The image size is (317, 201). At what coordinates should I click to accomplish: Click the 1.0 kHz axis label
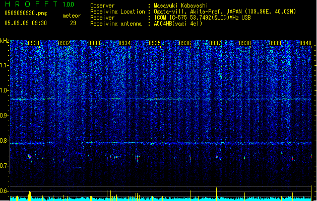click(x=5, y=90)
